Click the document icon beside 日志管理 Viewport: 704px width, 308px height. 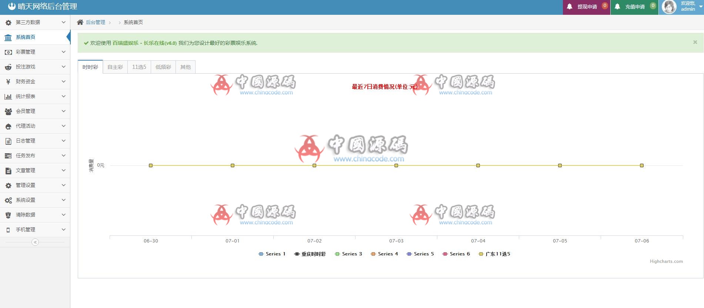click(x=8, y=141)
